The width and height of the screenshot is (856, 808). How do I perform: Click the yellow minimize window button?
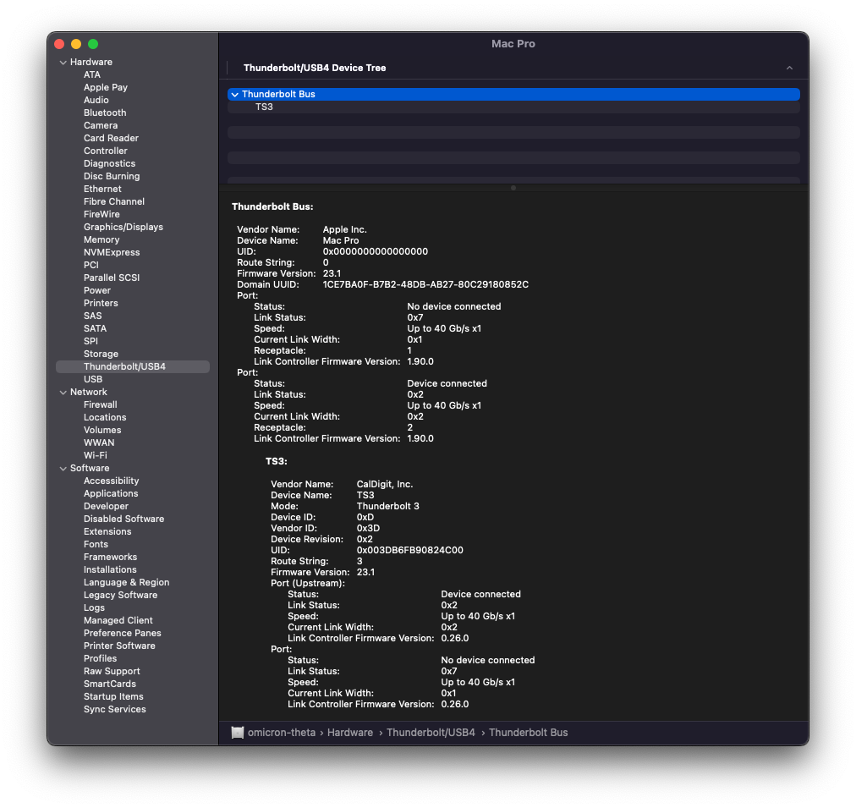point(76,44)
